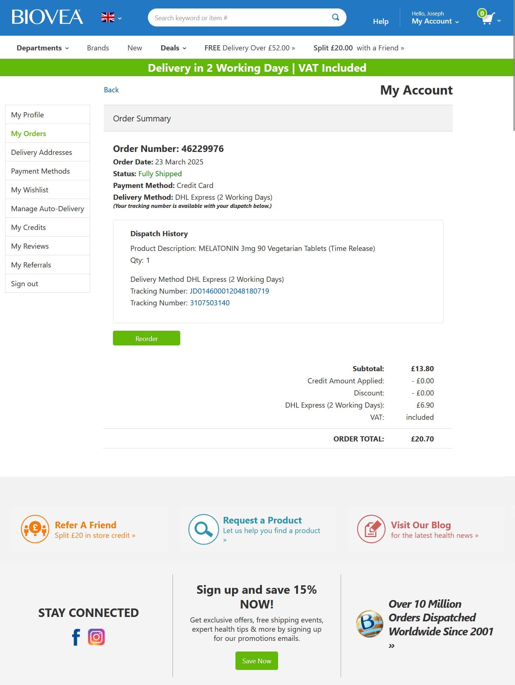Click the search magnifier icon
Image resolution: width=515 pixels, height=685 pixels.
click(x=335, y=17)
